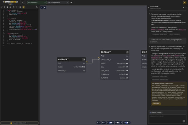The width and height of the screenshot is (188, 125).
Task: Click the CURRENCY row in PRODUCT table
Action: pyautogui.click(x=114, y=74)
